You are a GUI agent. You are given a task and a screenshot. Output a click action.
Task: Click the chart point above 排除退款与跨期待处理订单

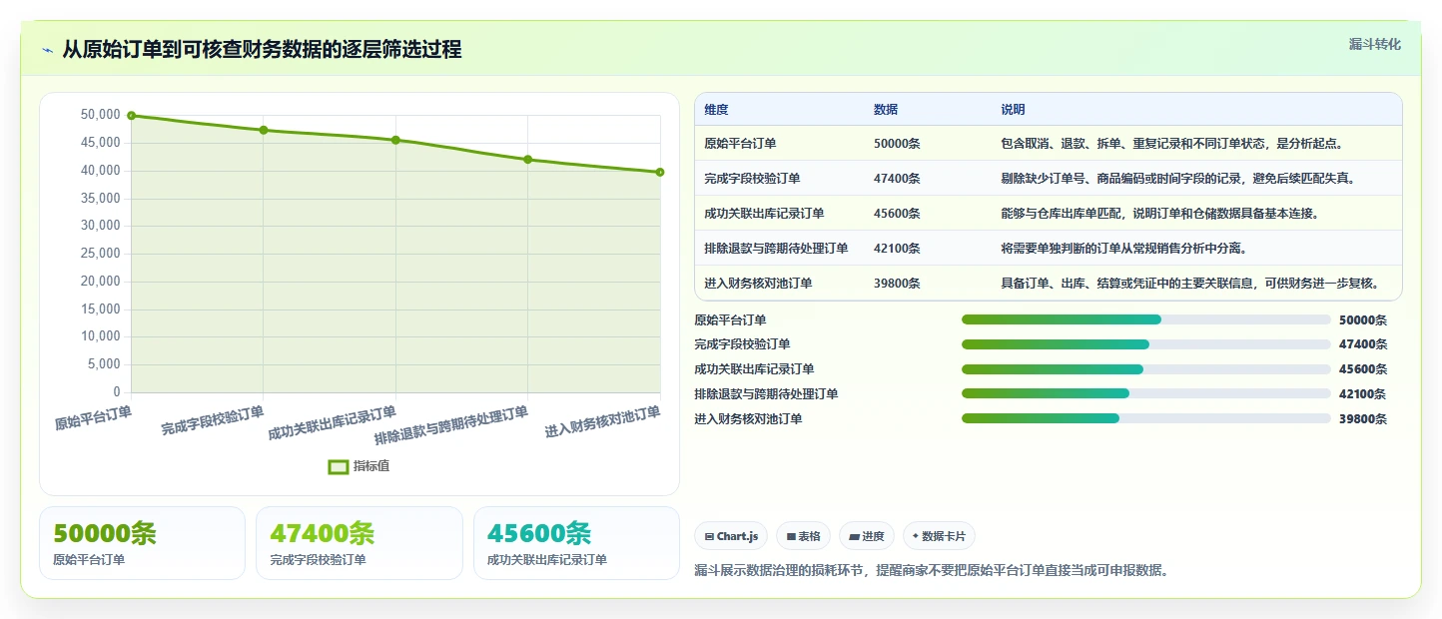click(x=527, y=160)
